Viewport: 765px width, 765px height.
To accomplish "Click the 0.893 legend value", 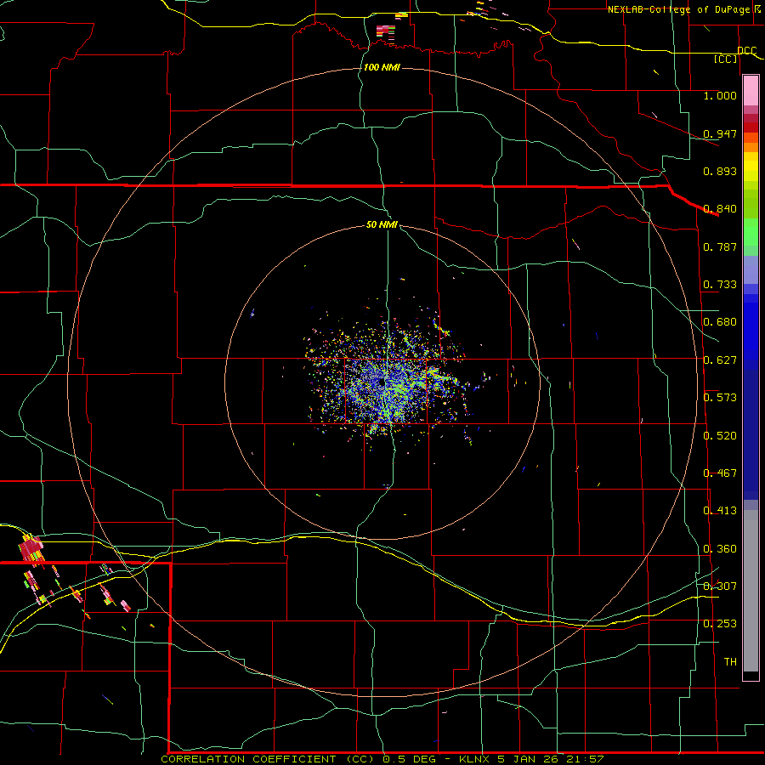I will (x=720, y=171).
